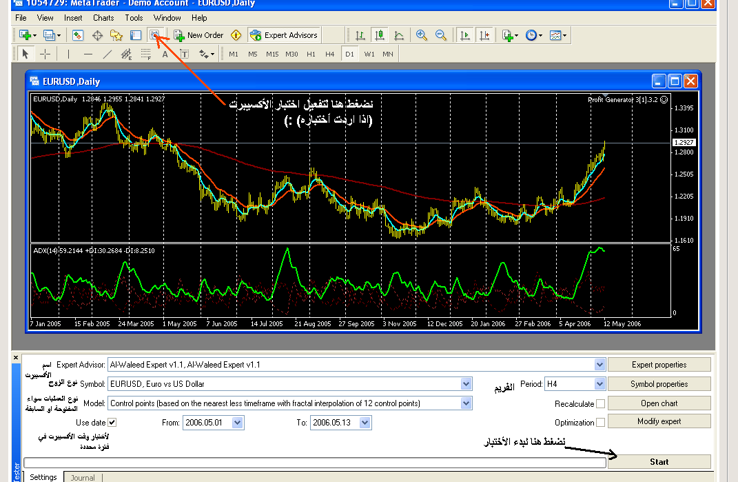This screenshot has width=738, height=482.
Task: Enable the Optimization checkbox
Action: [601, 423]
